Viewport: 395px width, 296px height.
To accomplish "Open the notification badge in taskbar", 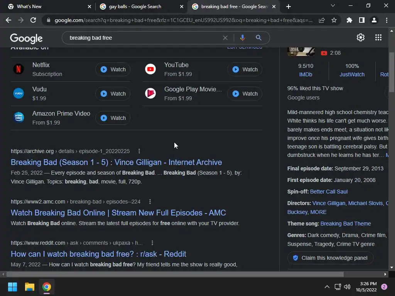I will [384, 287].
